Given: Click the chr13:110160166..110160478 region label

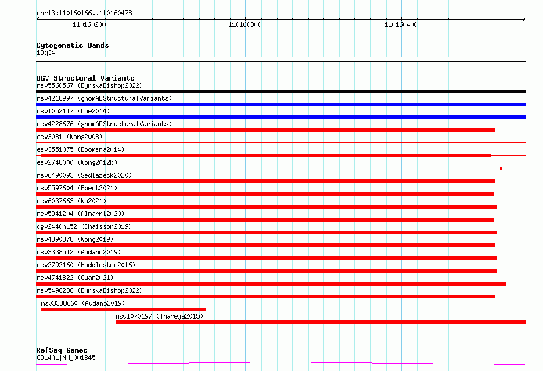Looking at the screenshot, I should coord(84,13).
